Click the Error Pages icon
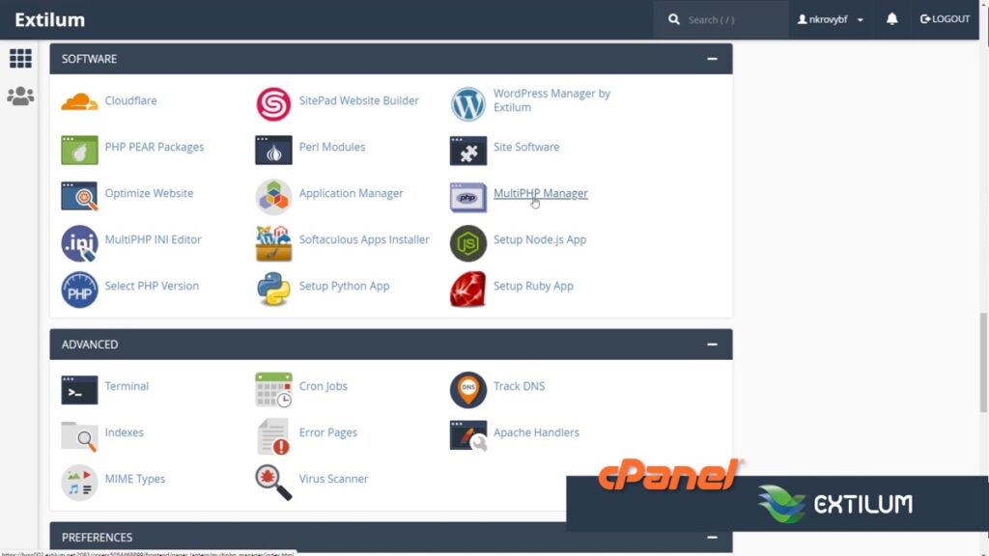This screenshot has height=556, width=989. (273, 436)
